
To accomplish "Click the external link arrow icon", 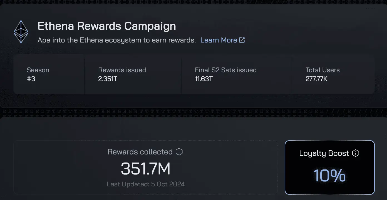I will [242, 40].
